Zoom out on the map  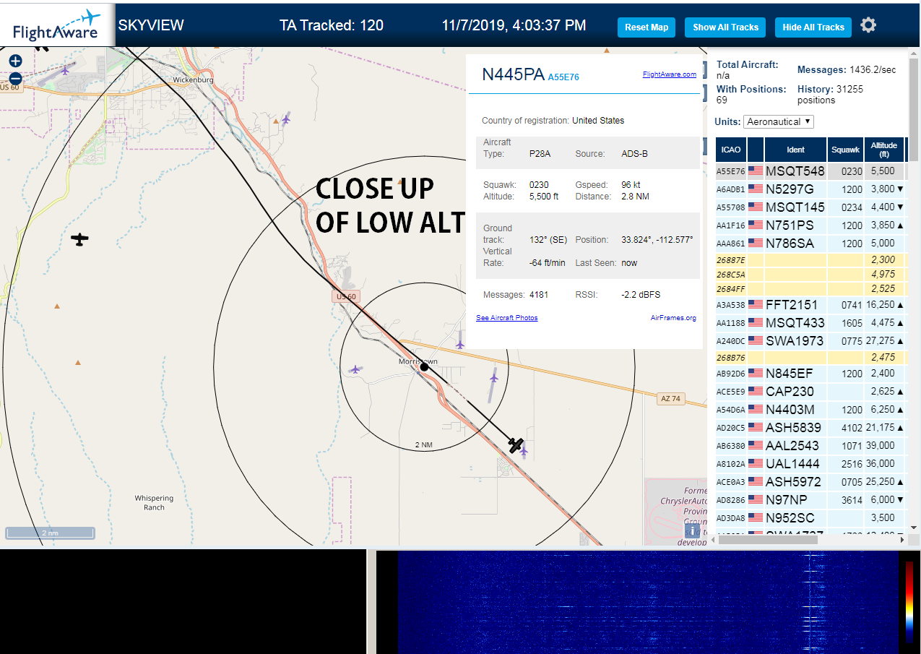[x=15, y=79]
